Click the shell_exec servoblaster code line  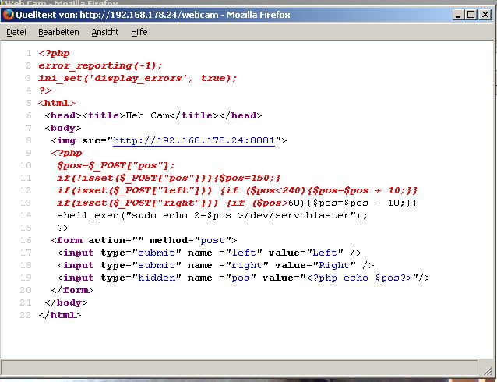[211, 215]
